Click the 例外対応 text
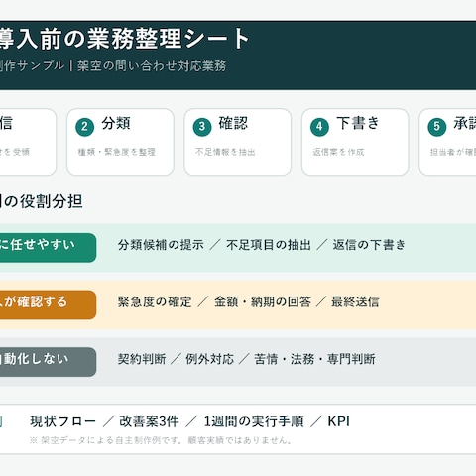Screen dimensions: 476x476 [x=209, y=359]
